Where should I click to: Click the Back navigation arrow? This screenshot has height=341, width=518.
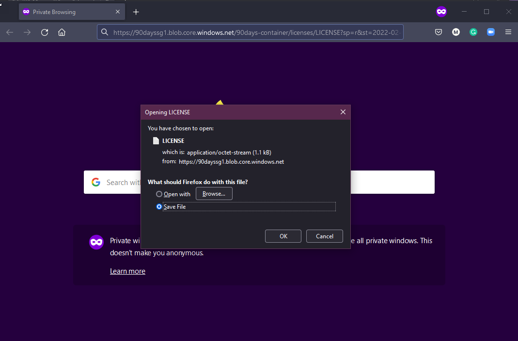click(x=10, y=32)
